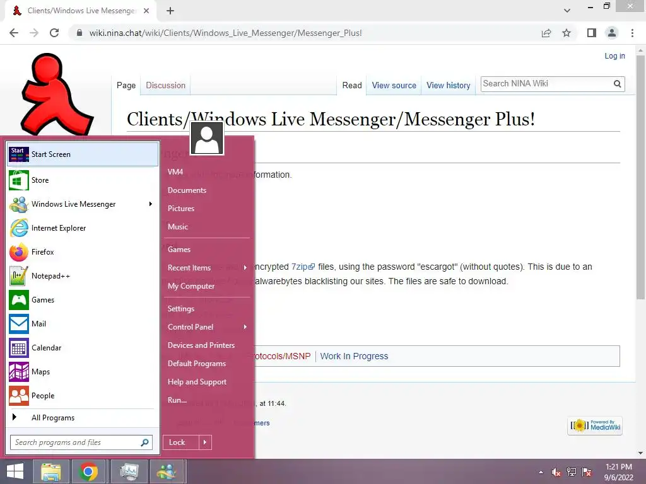Image resolution: width=646 pixels, height=484 pixels.
Task: Open the View source tab
Action: [x=394, y=85]
